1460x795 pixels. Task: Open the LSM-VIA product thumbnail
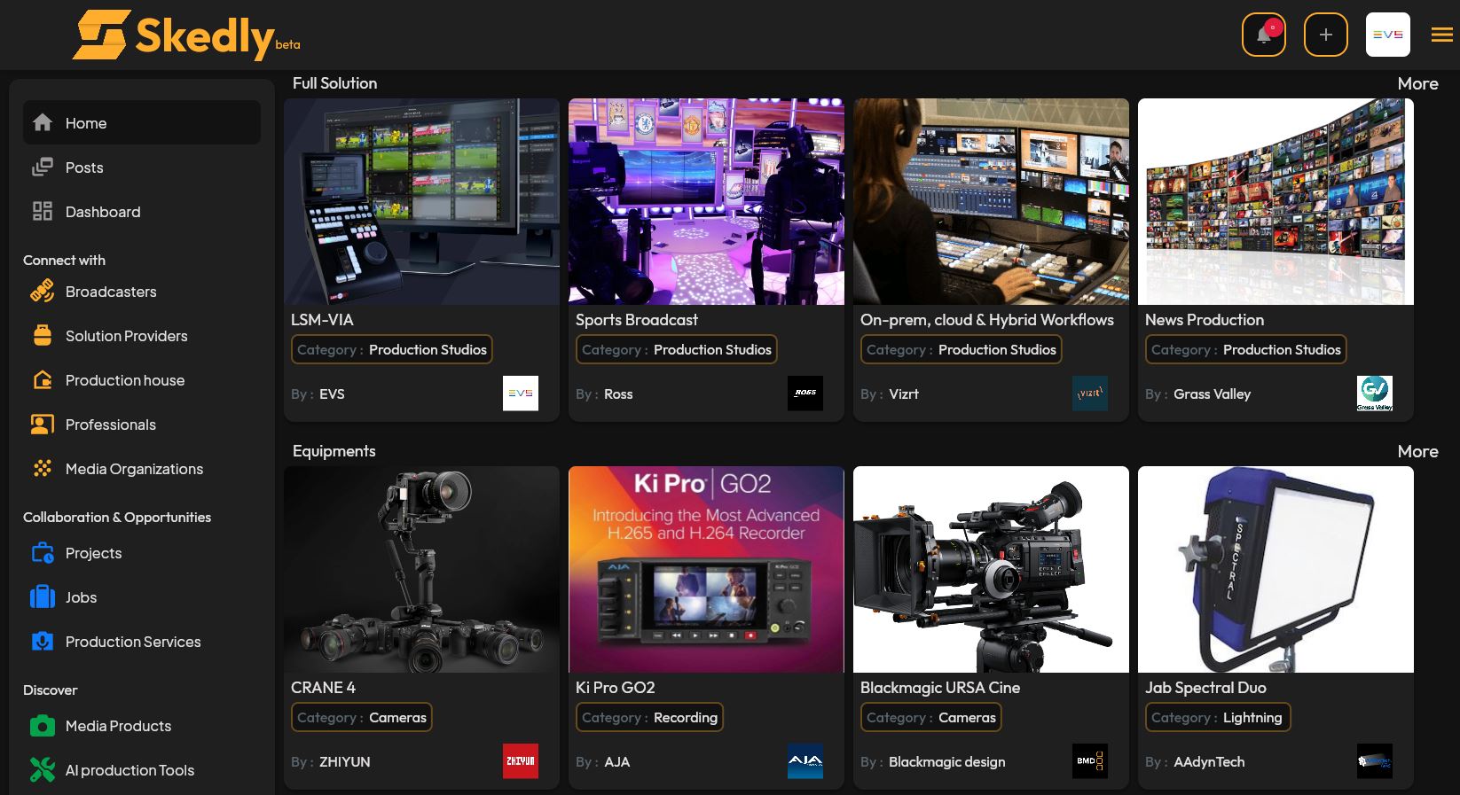(421, 202)
